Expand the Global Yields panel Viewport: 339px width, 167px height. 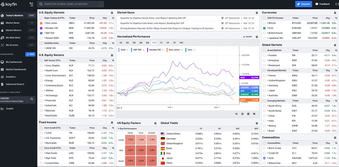point(257,123)
